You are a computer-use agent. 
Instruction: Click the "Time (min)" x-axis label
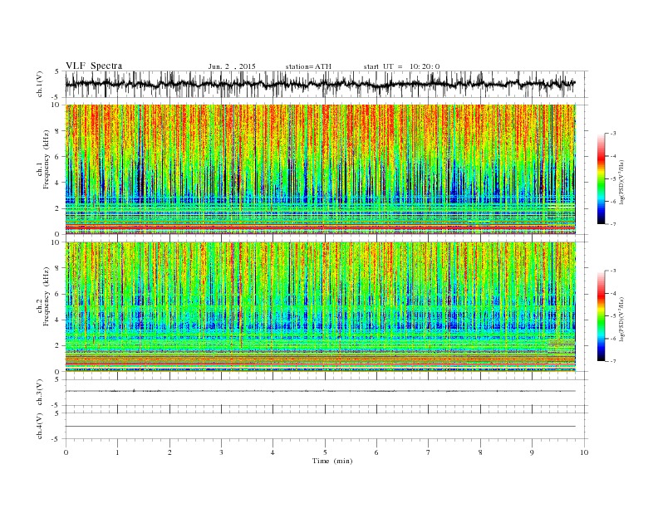click(x=332, y=461)
